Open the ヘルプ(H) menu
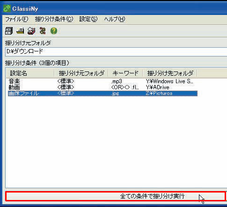The image size is (227, 207). (x=115, y=19)
